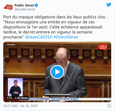This screenshot has height=111, width=115.
Task: Play the embedded video
Action: coord(57,72)
